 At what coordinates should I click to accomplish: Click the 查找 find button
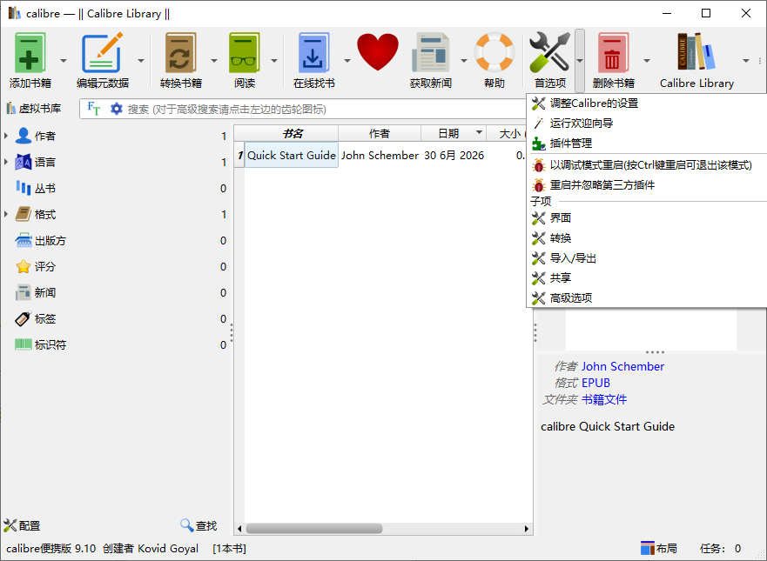click(x=198, y=526)
